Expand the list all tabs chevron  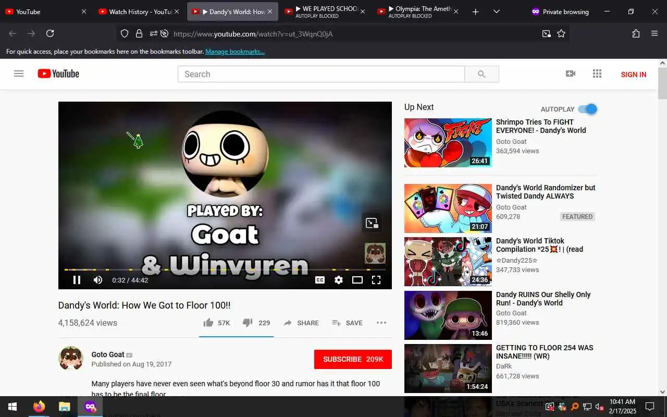496,11
